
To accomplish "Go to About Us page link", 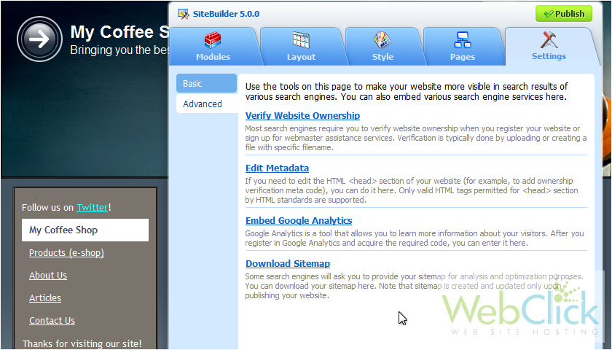I will (x=48, y=276).
